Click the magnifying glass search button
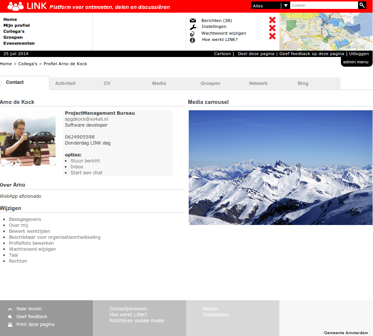Image resolution: width=373 pixels, height=336 pixels. (362, 5)
